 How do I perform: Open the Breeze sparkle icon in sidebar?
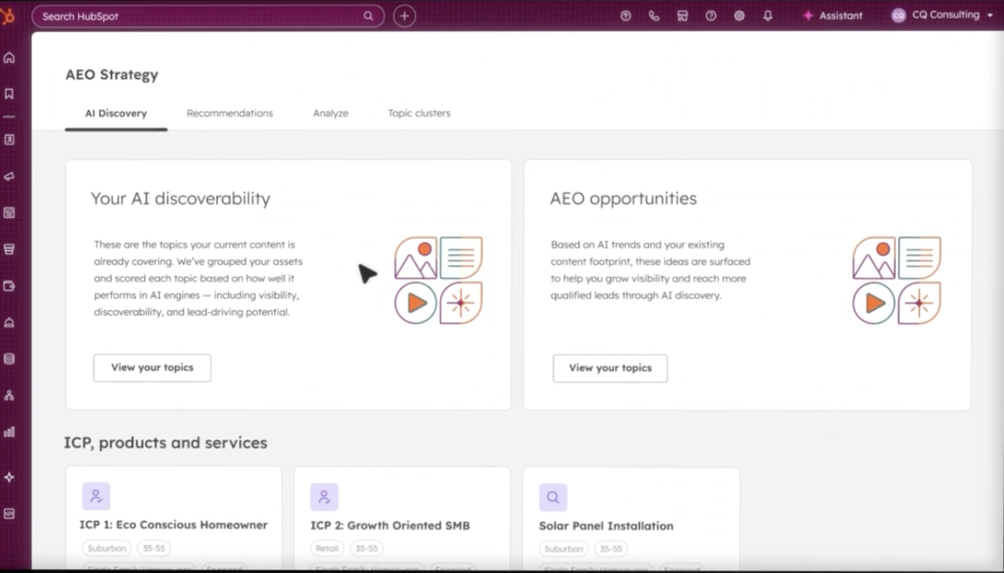point(10,477)
